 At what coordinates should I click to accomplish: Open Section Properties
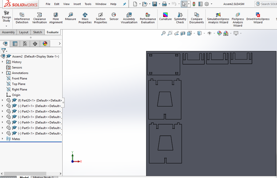101,18
